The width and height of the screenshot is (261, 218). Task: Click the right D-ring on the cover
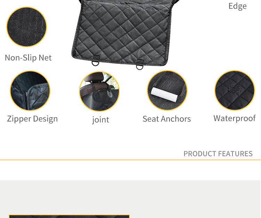click(140, 67)
